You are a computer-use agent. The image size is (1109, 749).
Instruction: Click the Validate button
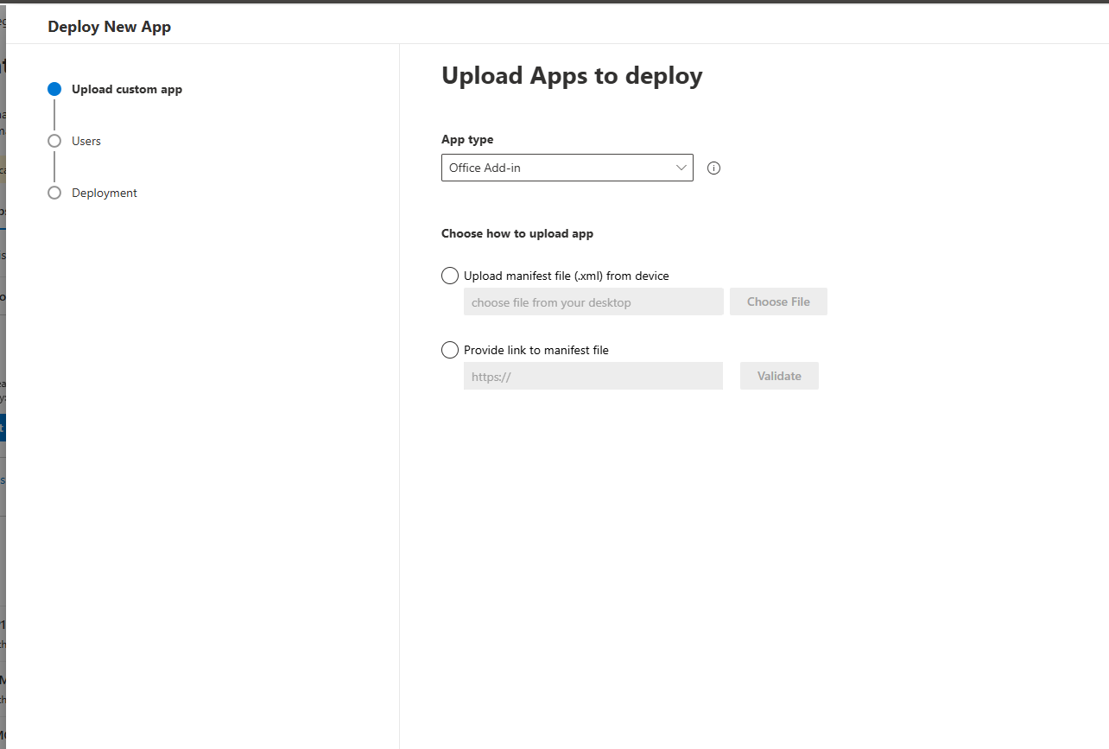coord(778,376)
